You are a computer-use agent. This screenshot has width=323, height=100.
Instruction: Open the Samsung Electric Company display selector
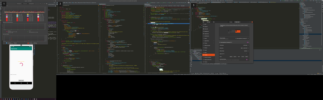coord(226,42)
